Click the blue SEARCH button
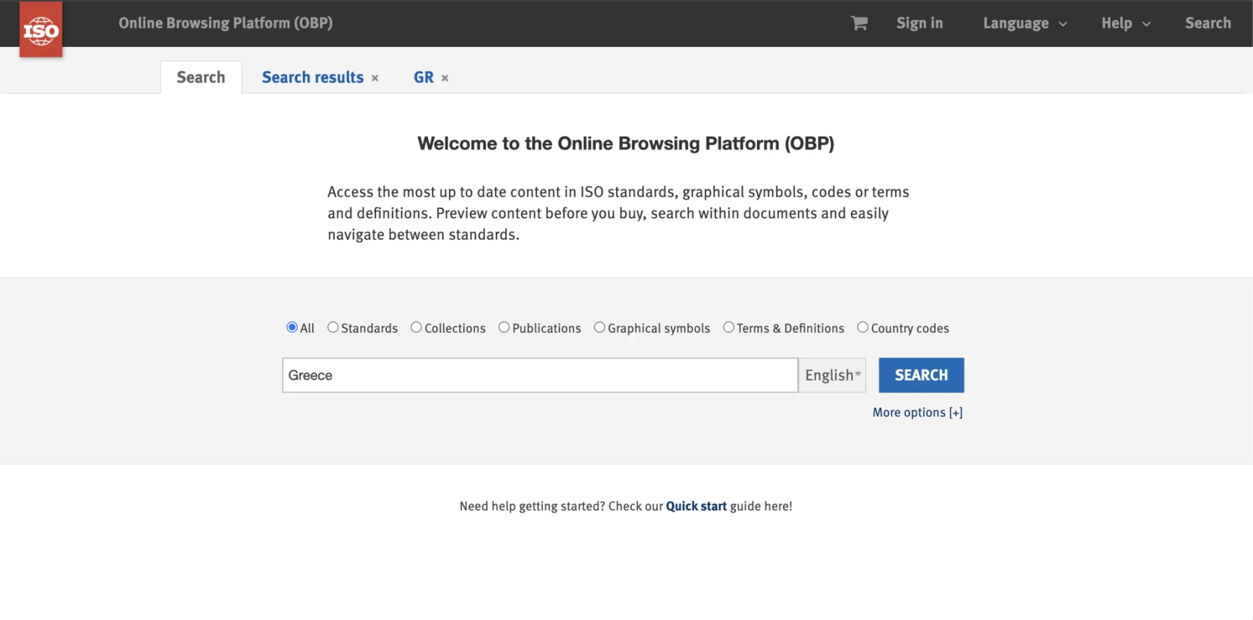 tap(921, 375)
